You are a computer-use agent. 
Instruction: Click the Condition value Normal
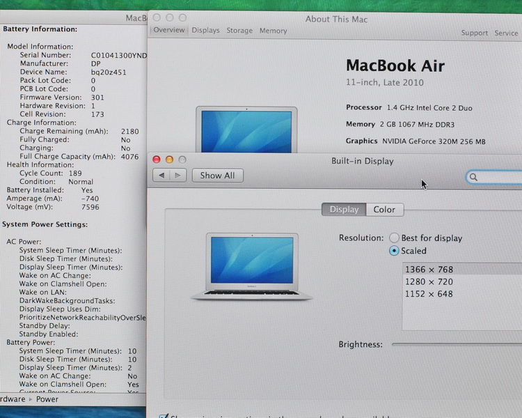[x=81, y=182]
